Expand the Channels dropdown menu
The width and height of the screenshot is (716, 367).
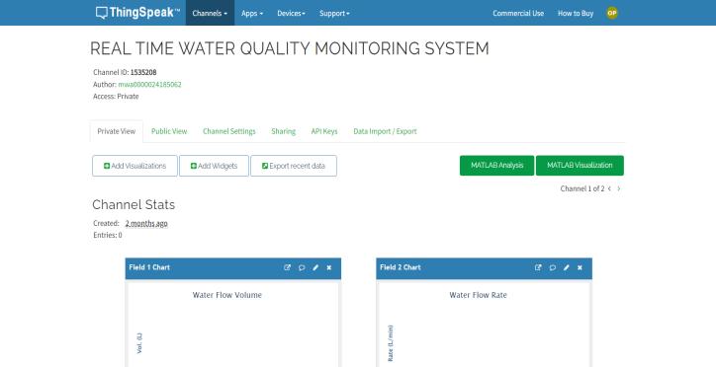(x=210, y=13)
